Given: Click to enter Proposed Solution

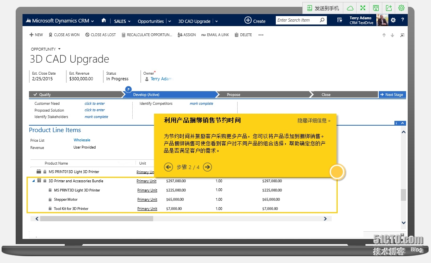Looking at the screenshot, I should [x=94, y=110].
